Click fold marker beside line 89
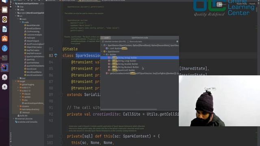This screenshot has height=146, width=260. click(61, 94)
